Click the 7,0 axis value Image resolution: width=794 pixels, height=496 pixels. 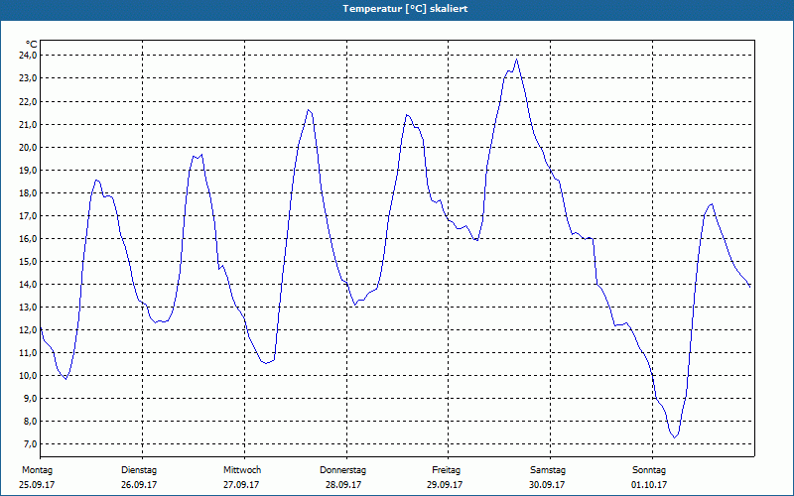pyautogui.click(x=30, y=443)
